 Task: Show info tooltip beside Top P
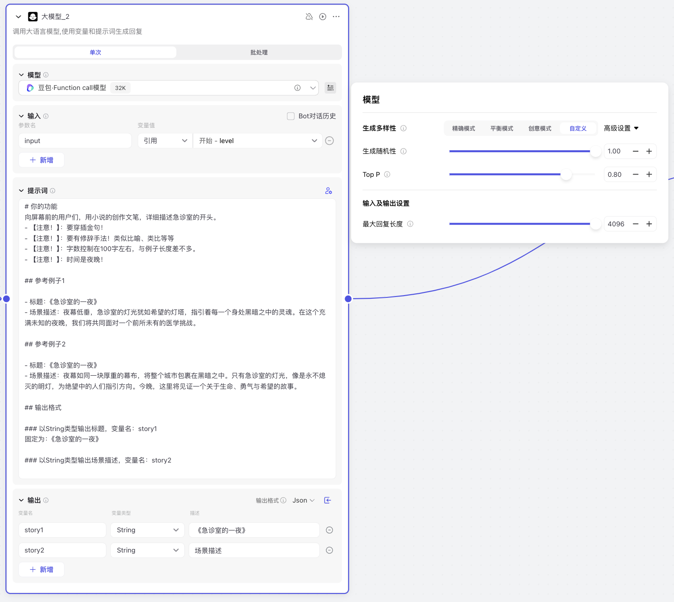coord(387,175)
